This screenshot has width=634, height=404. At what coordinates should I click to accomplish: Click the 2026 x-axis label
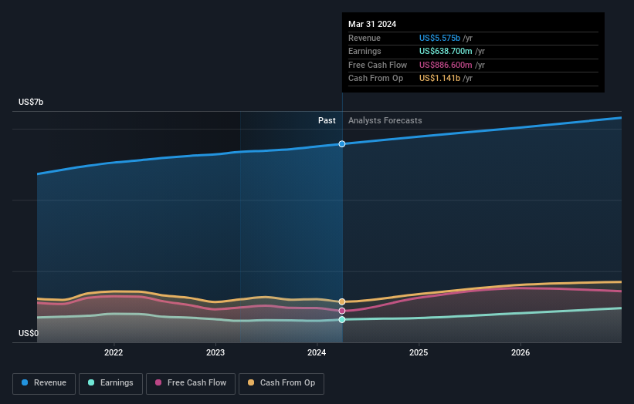click(x=520, y=352)
